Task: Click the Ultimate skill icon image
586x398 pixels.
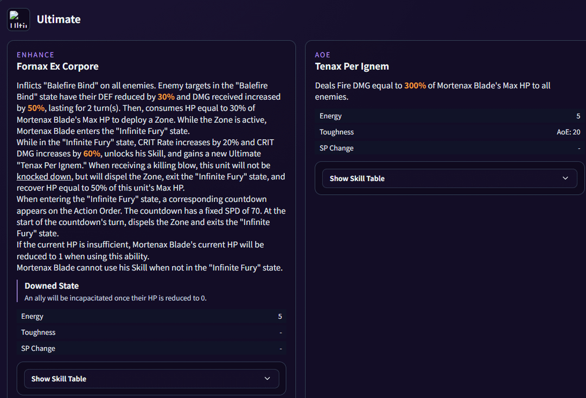Action: click(18, 20)
